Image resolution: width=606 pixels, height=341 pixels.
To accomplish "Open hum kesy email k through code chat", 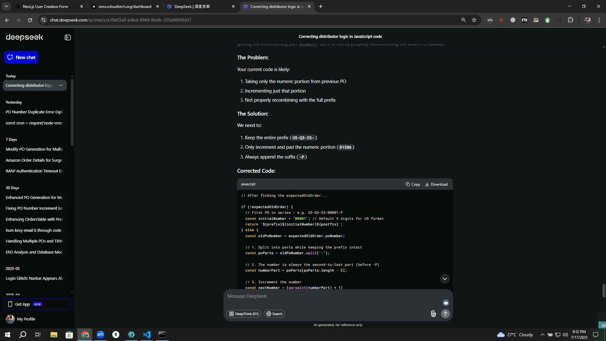I will pyautogui.click(x=34, y=230).
